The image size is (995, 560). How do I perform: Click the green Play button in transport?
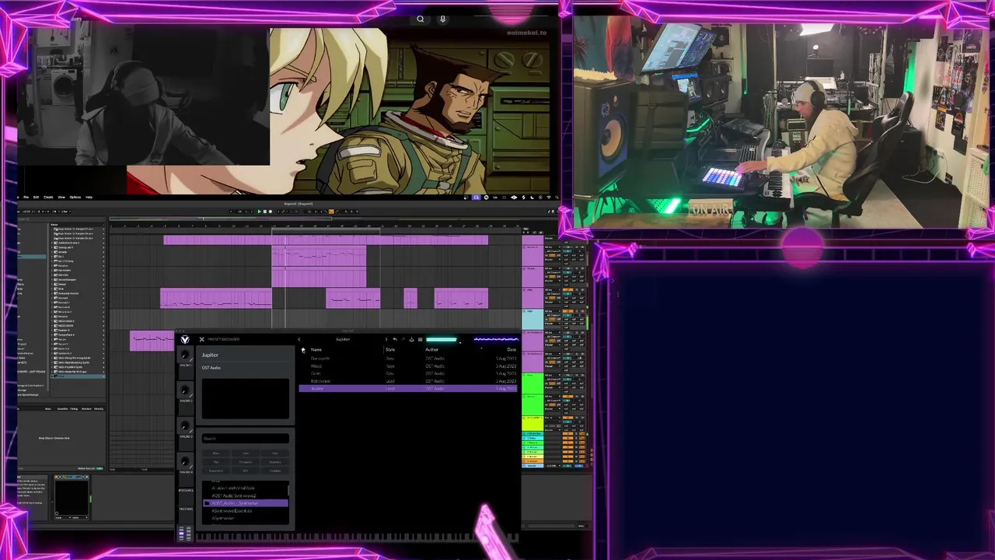[259, 212]
